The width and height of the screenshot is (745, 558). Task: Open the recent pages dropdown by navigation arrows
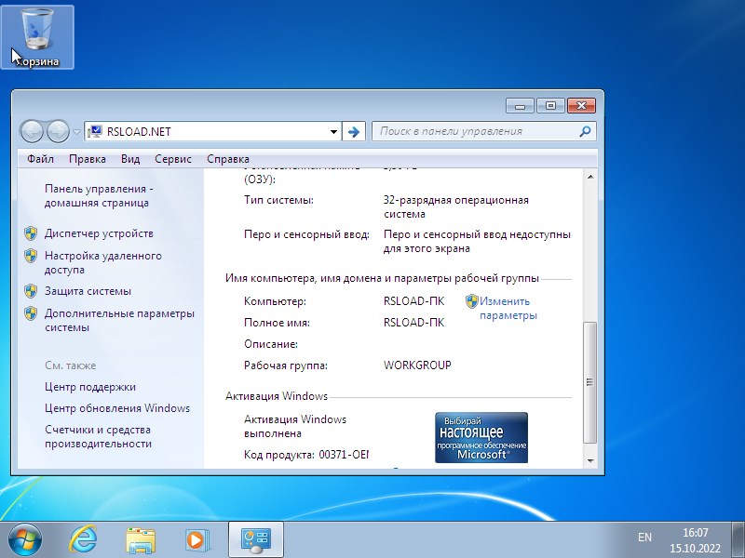[76, 132]
